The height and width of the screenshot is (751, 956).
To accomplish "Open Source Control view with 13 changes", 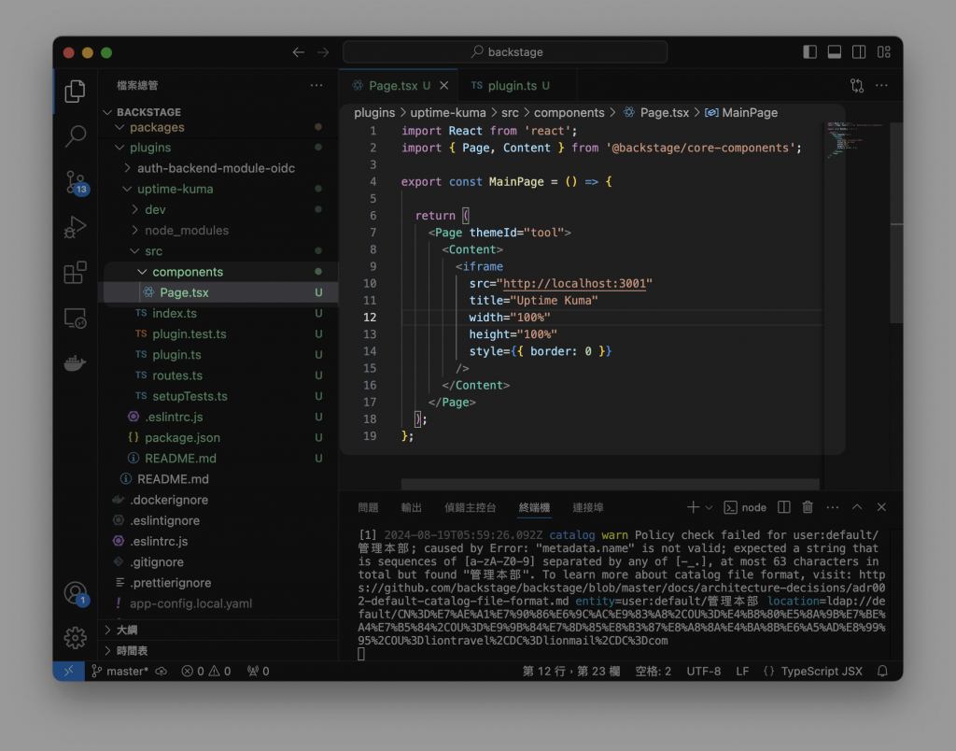I will coord(76,182).
